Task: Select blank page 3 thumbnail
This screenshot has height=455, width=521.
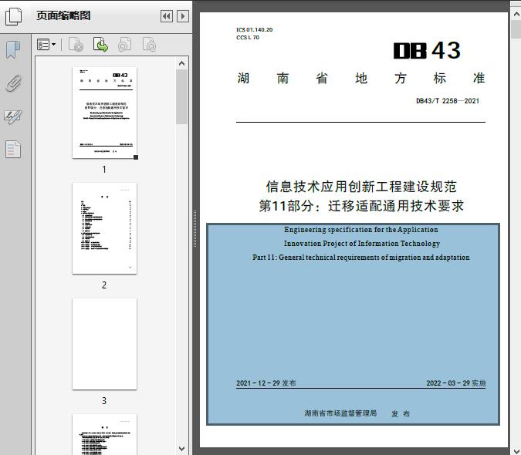Action: (x=104, y=344)
